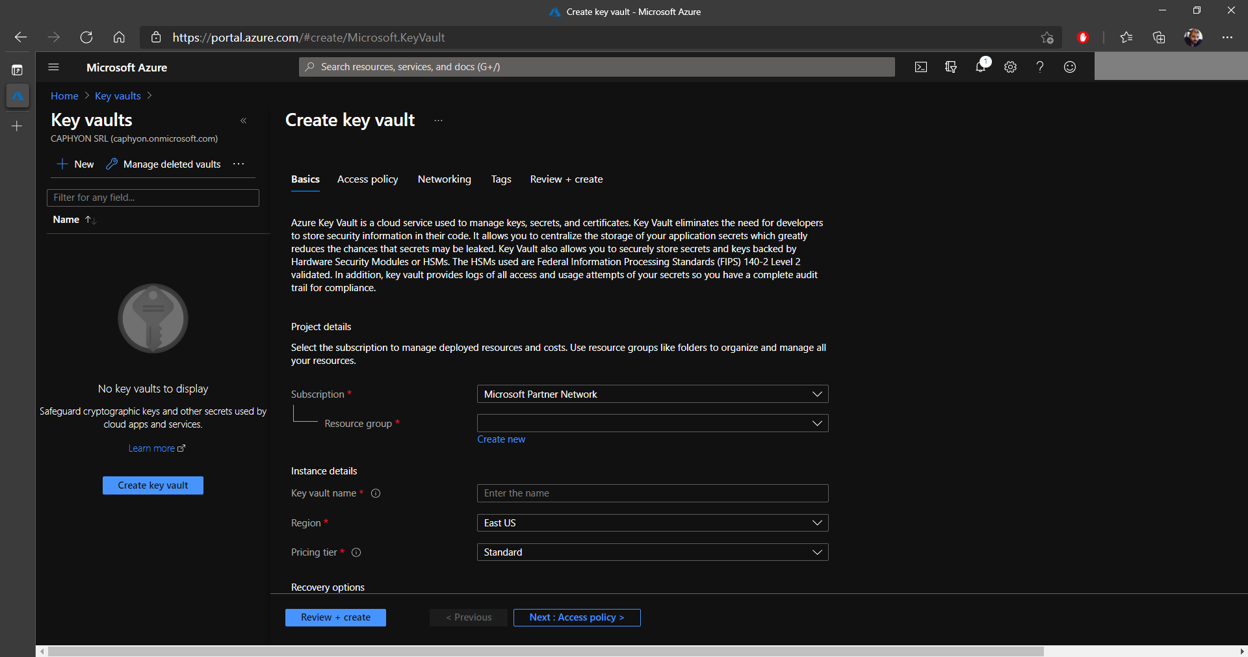Open ellipsis next to Create key vault title

439,121
